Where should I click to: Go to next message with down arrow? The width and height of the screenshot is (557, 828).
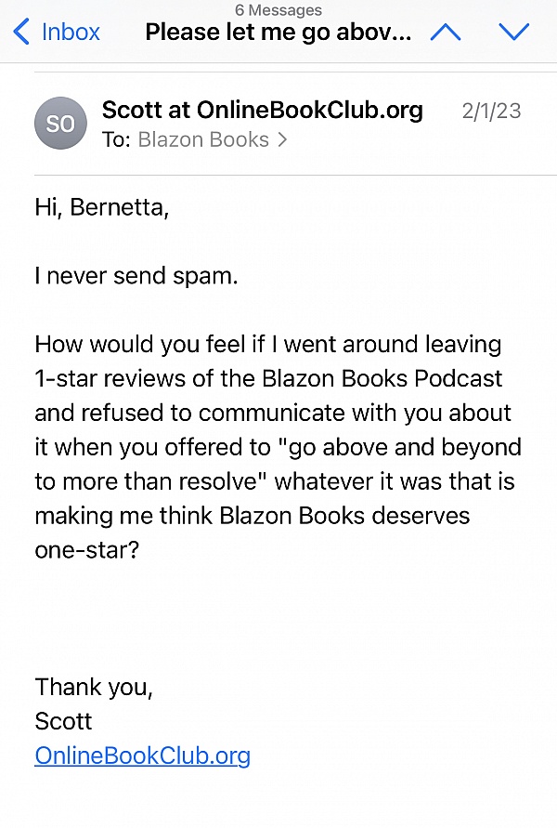click(513, 33)
